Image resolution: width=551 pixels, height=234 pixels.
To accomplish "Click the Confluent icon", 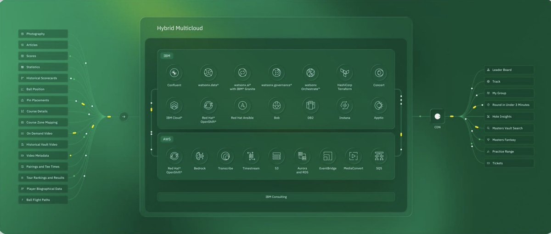I will (x=174, y=73).
